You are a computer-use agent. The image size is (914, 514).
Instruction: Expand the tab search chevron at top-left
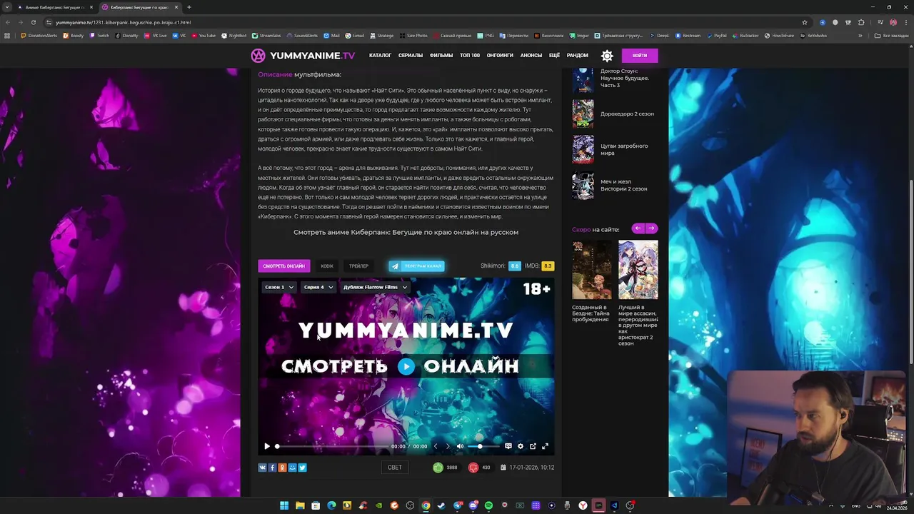[7, 7]
